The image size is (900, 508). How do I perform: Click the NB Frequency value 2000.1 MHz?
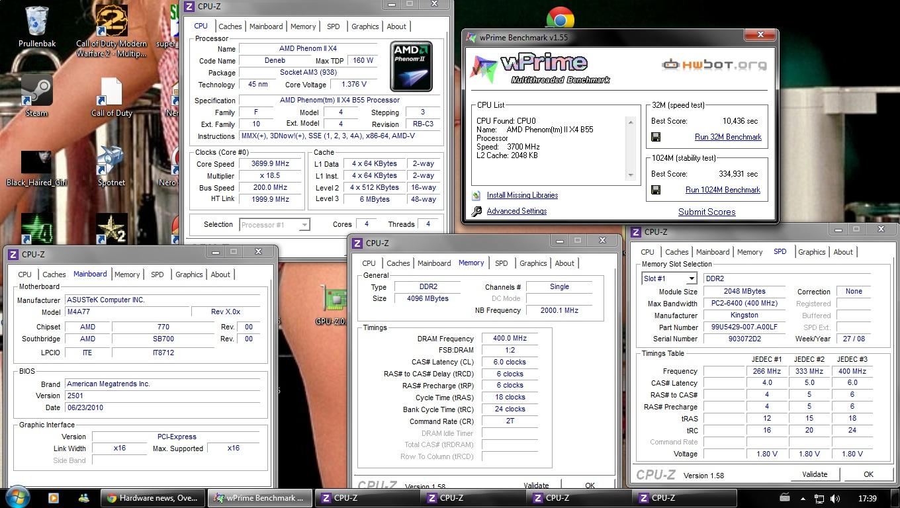click(x=559, y=311)
